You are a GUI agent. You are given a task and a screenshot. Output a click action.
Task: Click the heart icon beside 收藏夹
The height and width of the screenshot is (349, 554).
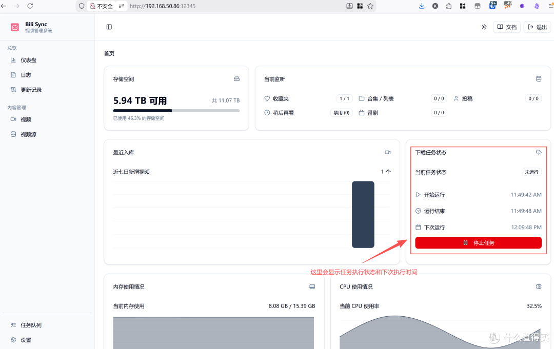pos(267,98)
